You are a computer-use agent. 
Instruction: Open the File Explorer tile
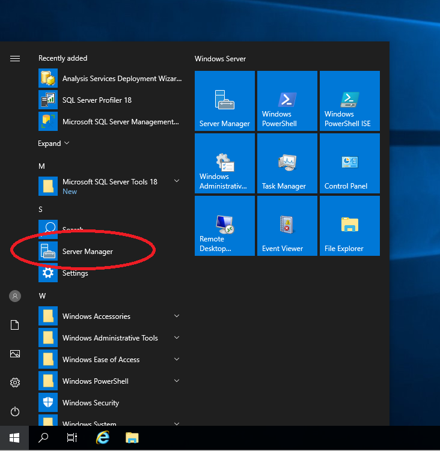[350, 226]
